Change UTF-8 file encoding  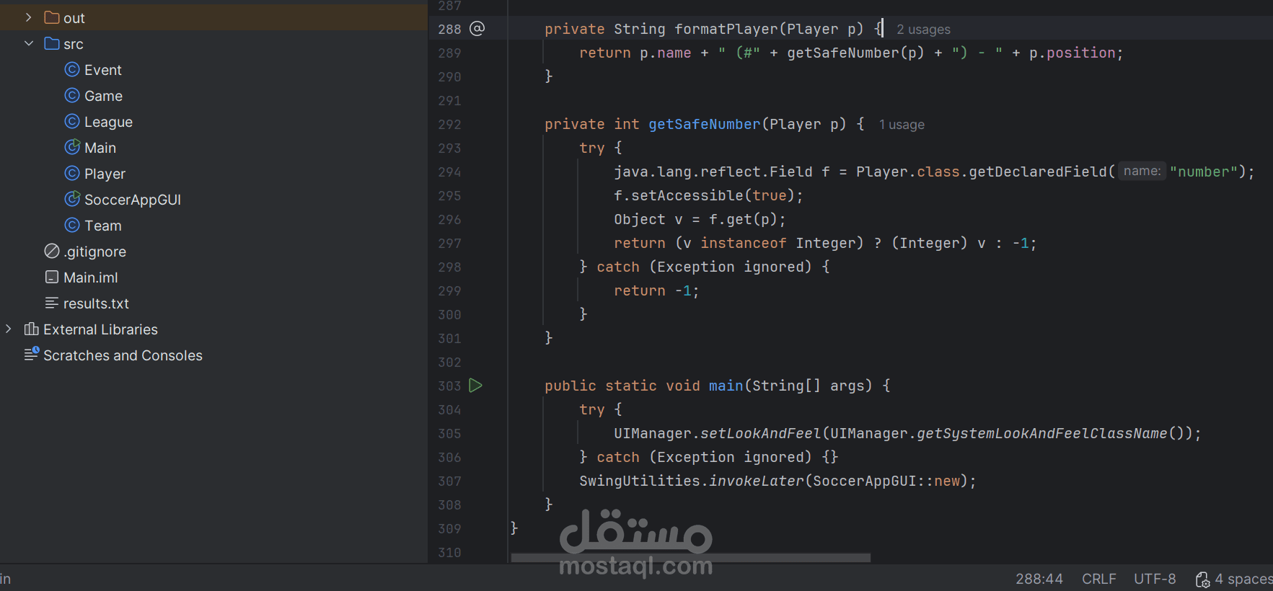(1155, 579)
